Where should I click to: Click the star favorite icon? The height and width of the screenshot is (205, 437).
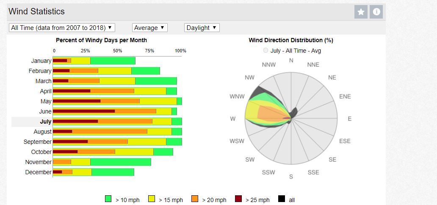[361, 12]
